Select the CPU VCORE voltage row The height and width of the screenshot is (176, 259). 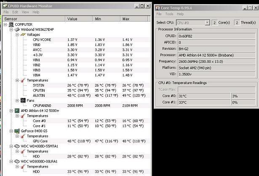tap(91, 40)
